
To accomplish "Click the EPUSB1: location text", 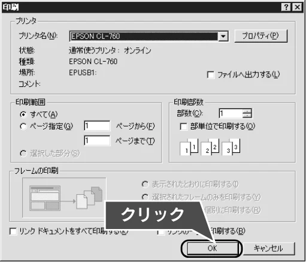I will point(83,73).
